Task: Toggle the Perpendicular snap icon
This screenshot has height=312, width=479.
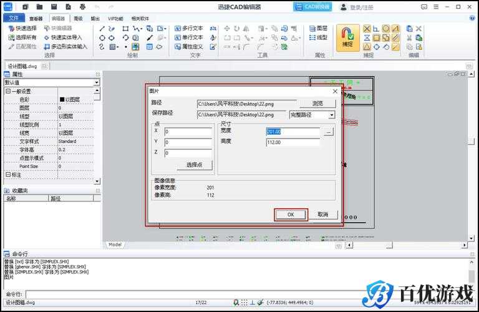Action: 376,29
